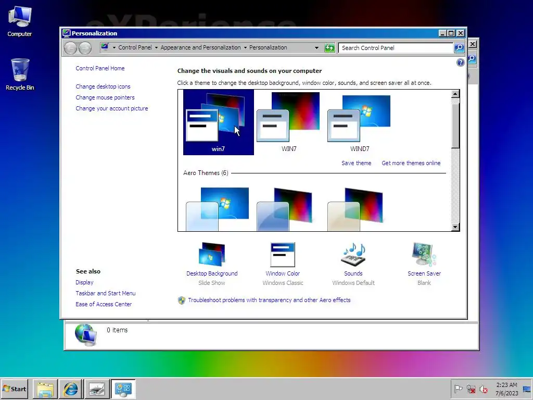Expand dropdown arrow before Personalization breadcrumb
533x400 pixels.
click(x=245, y=47)
